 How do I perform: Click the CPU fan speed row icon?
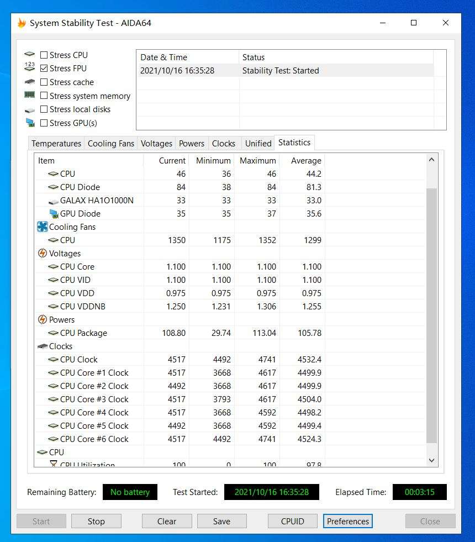pos(53,240)
